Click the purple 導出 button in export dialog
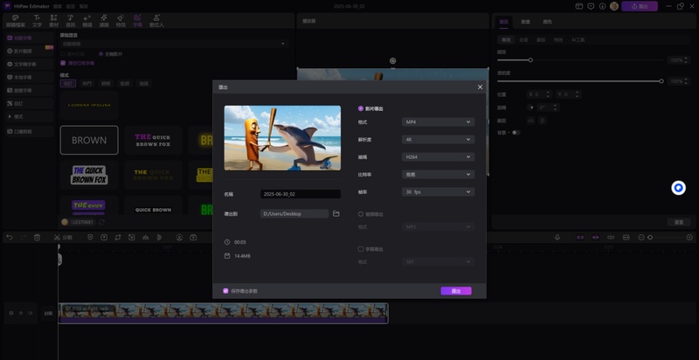 (x=455, y=291)
